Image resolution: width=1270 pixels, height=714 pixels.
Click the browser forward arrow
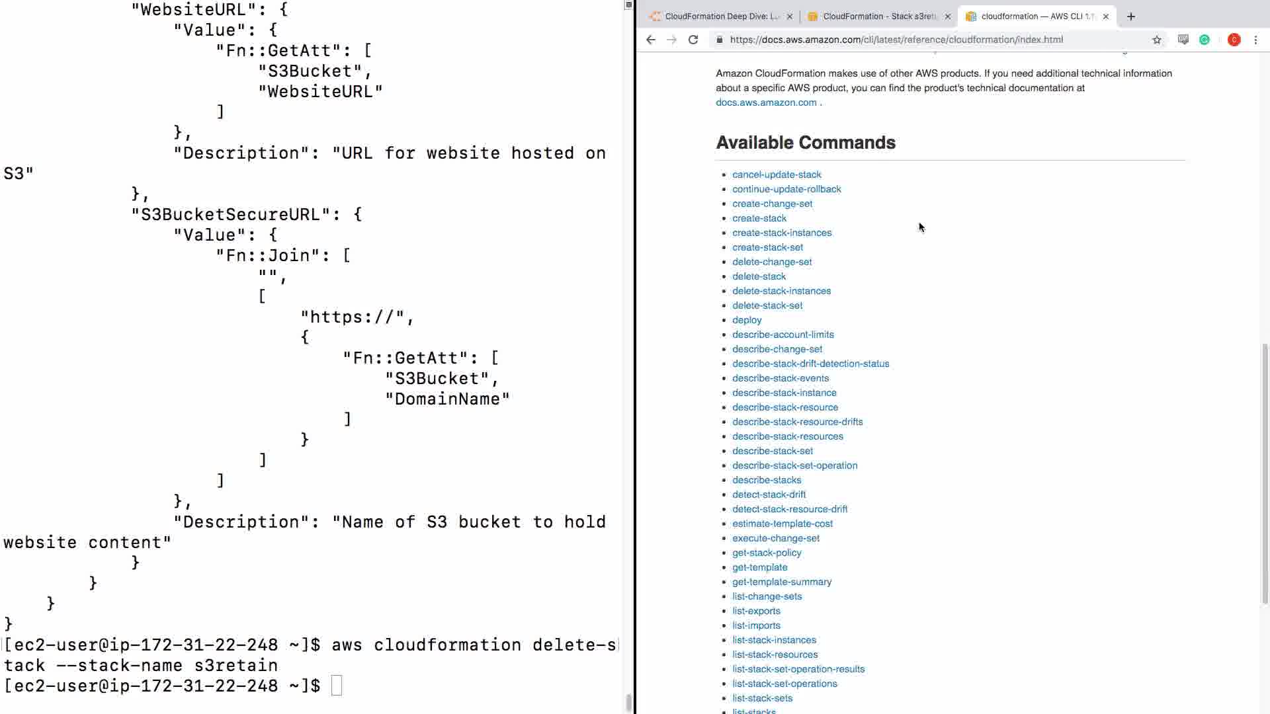coord(671,40)
